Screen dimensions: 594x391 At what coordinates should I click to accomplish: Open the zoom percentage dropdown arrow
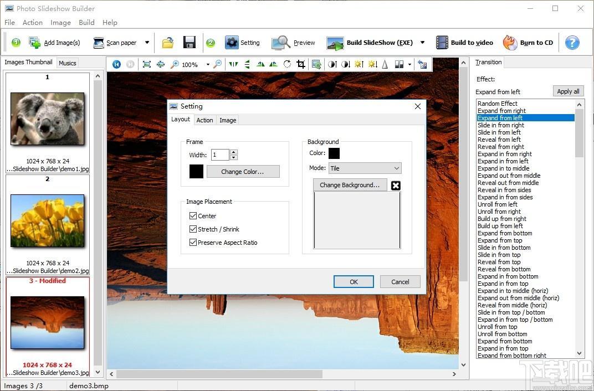[208, 65]
